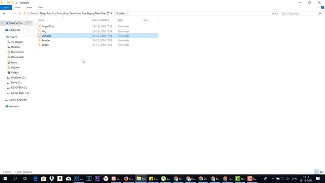Select OneDrive in navigation pane
The image size is (325, 183).
pyautogui.click(x=15, y=30)
